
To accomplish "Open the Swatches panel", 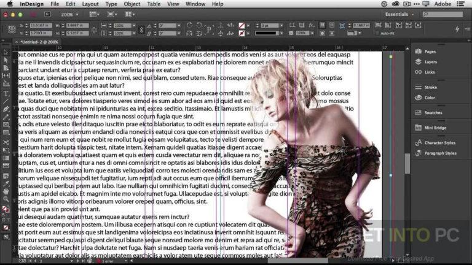I will [433, 113].
